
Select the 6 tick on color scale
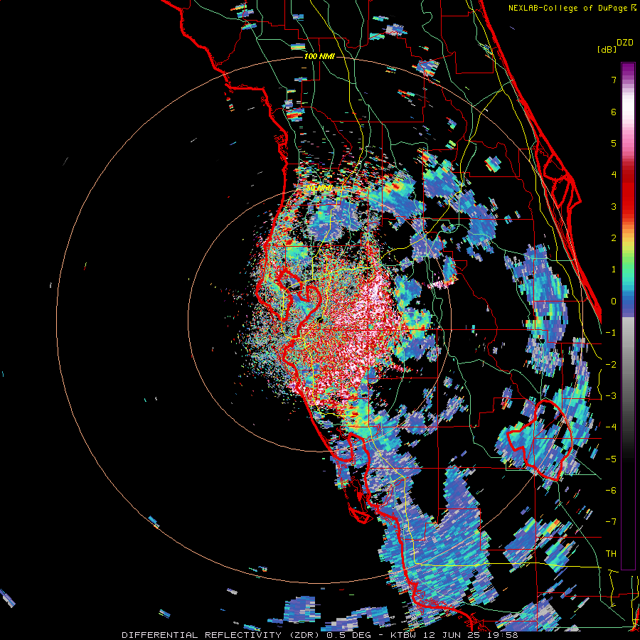click(614, 112)
